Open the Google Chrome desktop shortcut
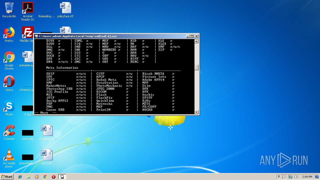Screen dimensions: 320x180 pos(9,61)
